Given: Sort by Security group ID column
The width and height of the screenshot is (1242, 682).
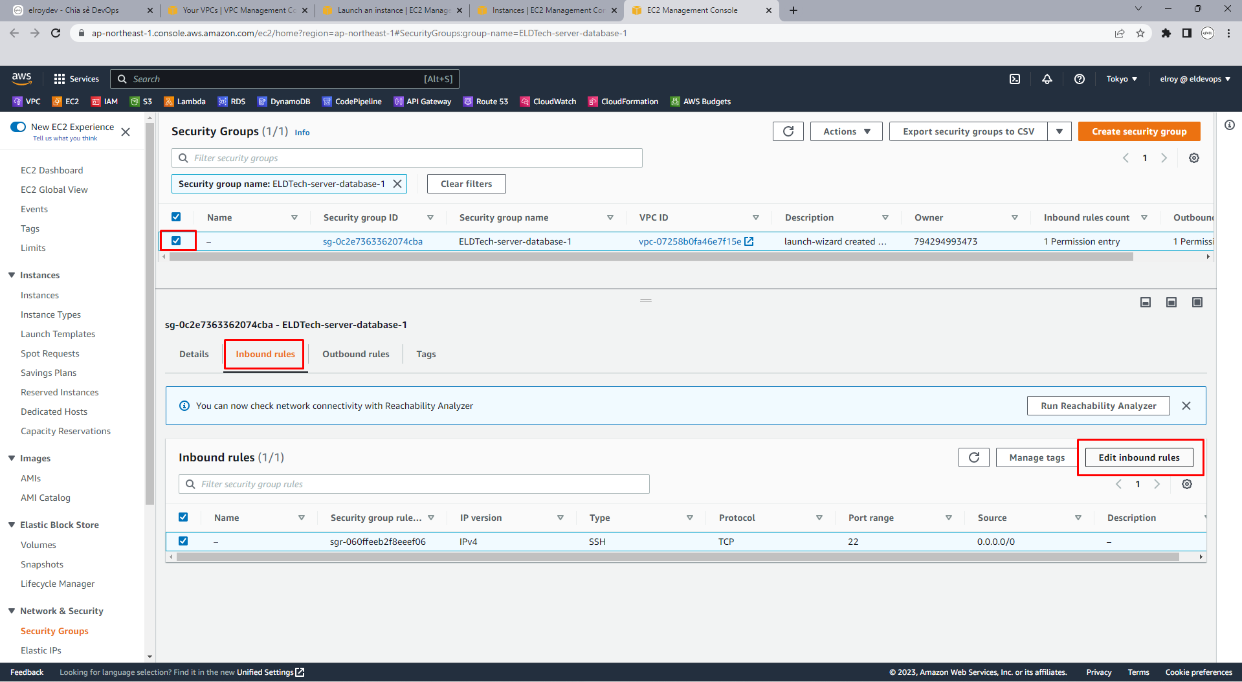Looking at the screenshot, I should pyautogui.click(x=430, y=217).
